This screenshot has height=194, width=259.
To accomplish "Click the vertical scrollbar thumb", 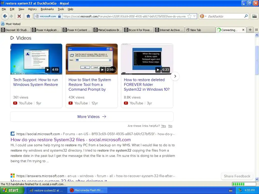I will point(257,60).
